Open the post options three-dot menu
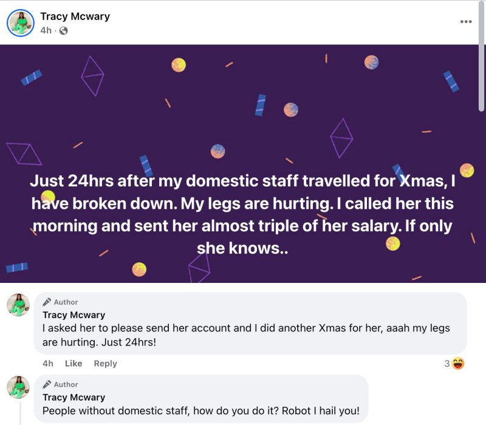The height and width of the screenshot is (425, 486). [x=465, y=22]
